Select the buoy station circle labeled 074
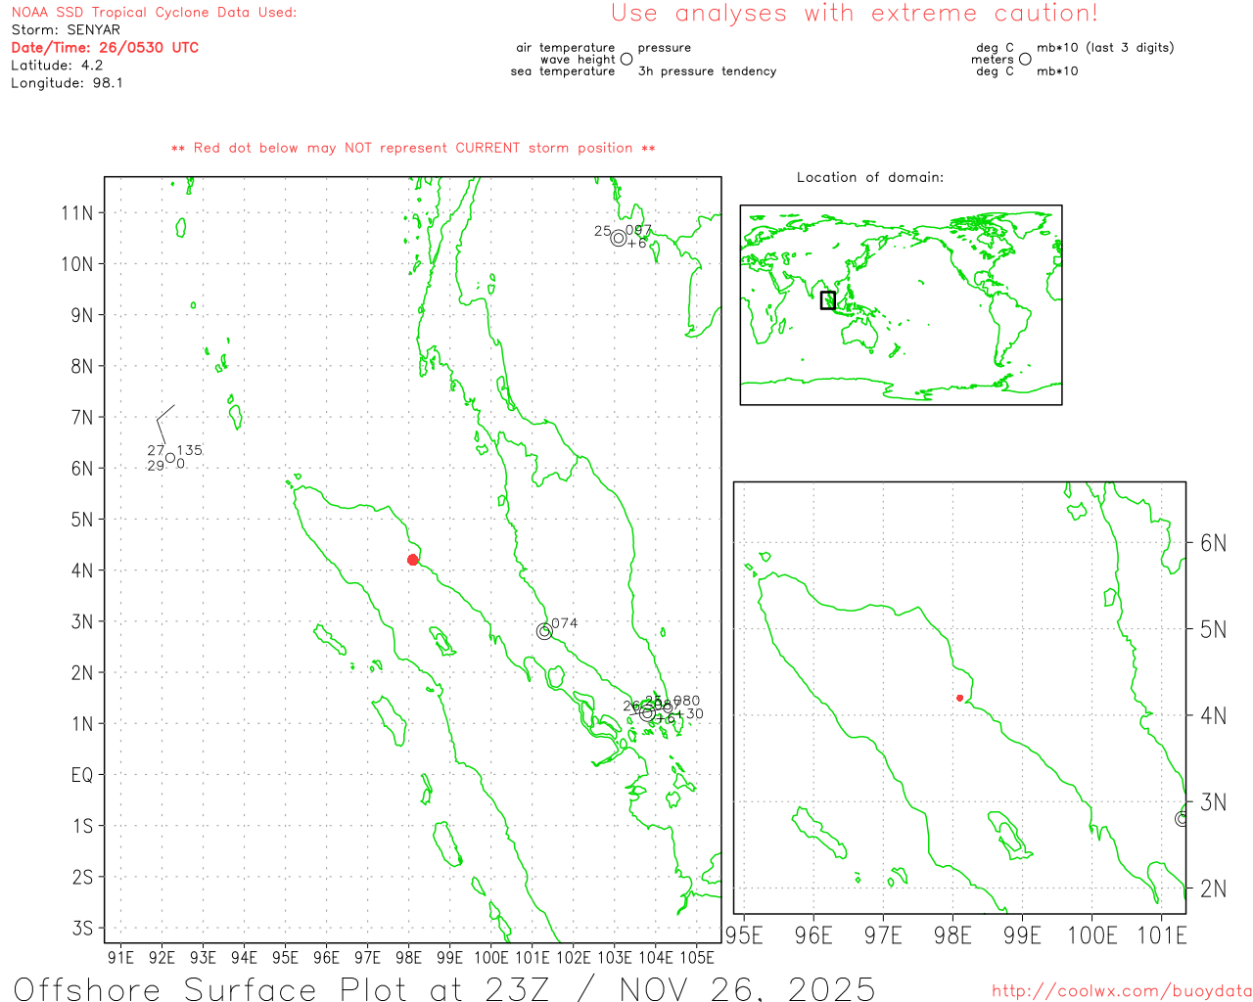The height and width of the screenshot is (1002, 1253). (544, 631)
